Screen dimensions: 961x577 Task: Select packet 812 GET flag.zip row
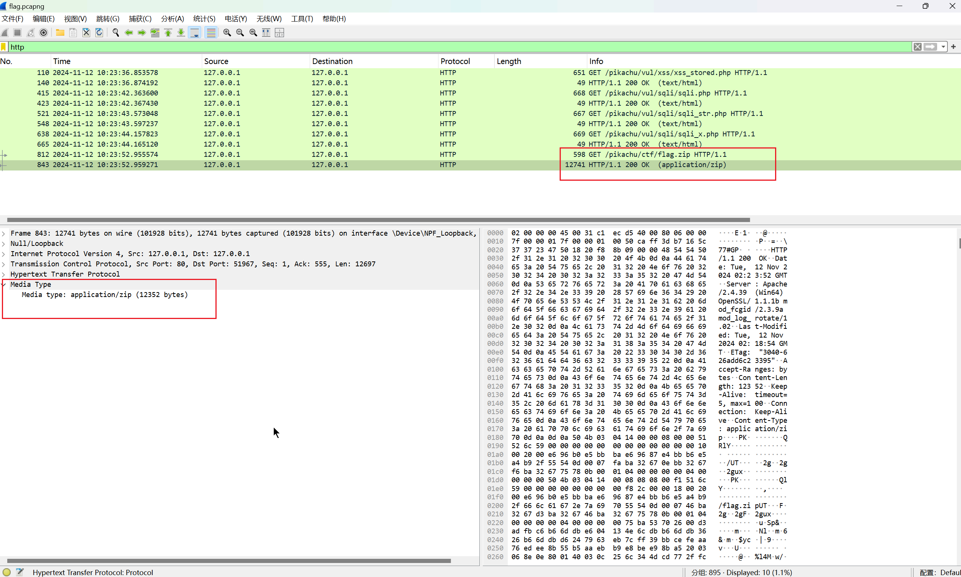[272, 154]
